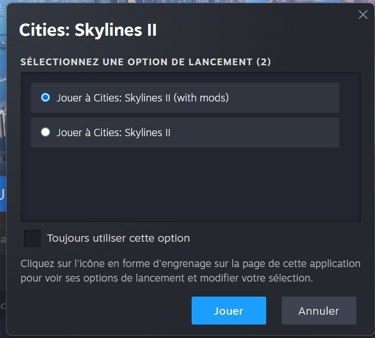
Task: Close the launch options dialog
Action: [363, 14]
